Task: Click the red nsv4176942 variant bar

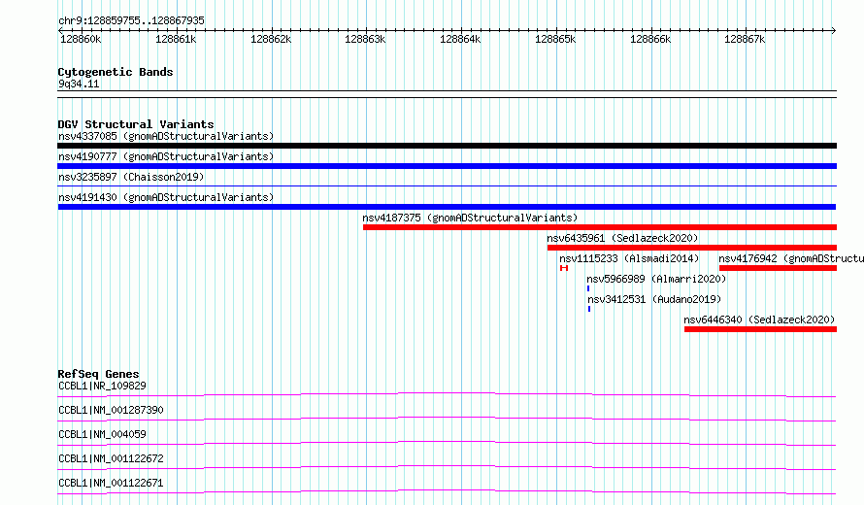Action: coord(778,268)
